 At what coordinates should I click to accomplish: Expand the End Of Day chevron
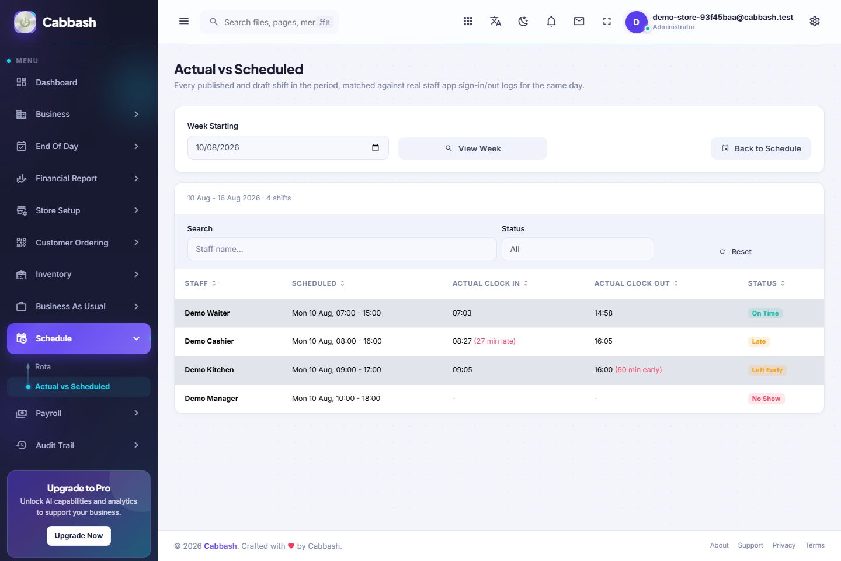pos(136,146)
